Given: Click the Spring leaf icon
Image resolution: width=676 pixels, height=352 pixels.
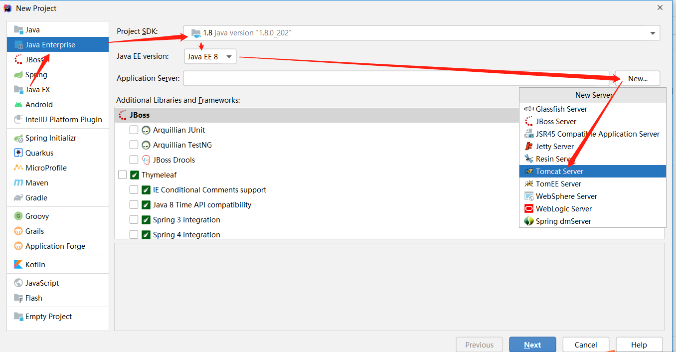Looking at the screenshot, I should click(x=18, y=75).
